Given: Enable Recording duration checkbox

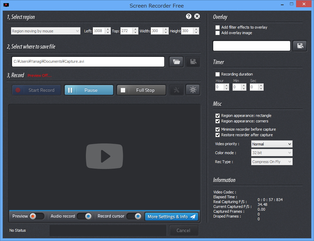Looking at the screenshot, I should 217,74.
